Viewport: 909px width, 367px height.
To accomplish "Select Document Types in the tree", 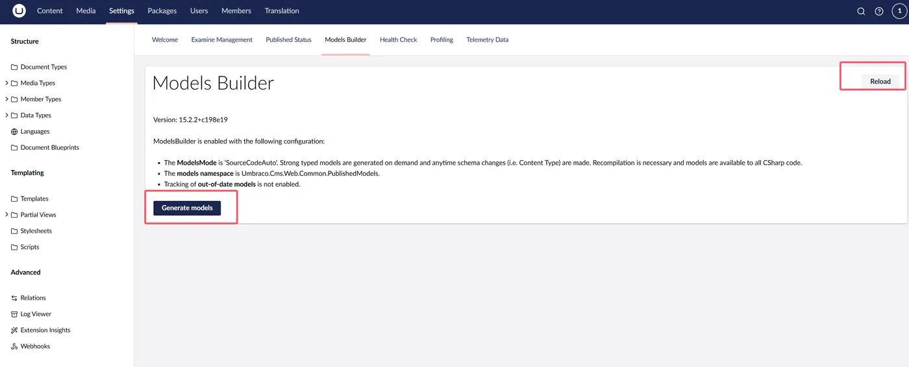I will click(44, 67).
